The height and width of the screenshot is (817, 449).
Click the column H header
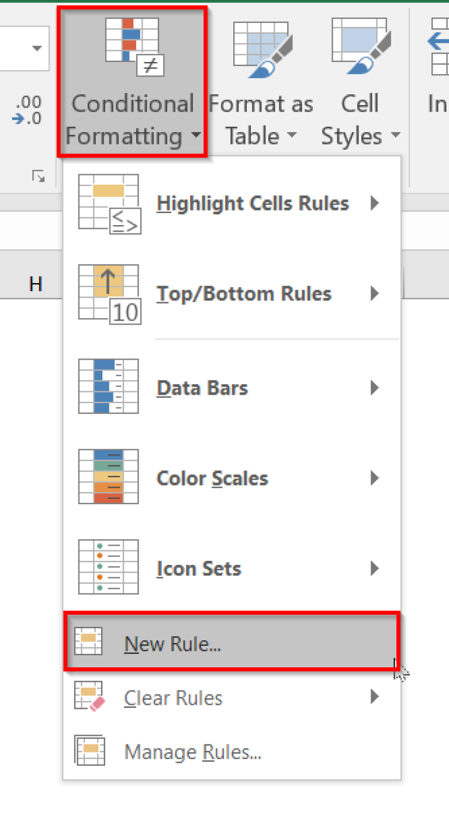click(x=36, y=285)
